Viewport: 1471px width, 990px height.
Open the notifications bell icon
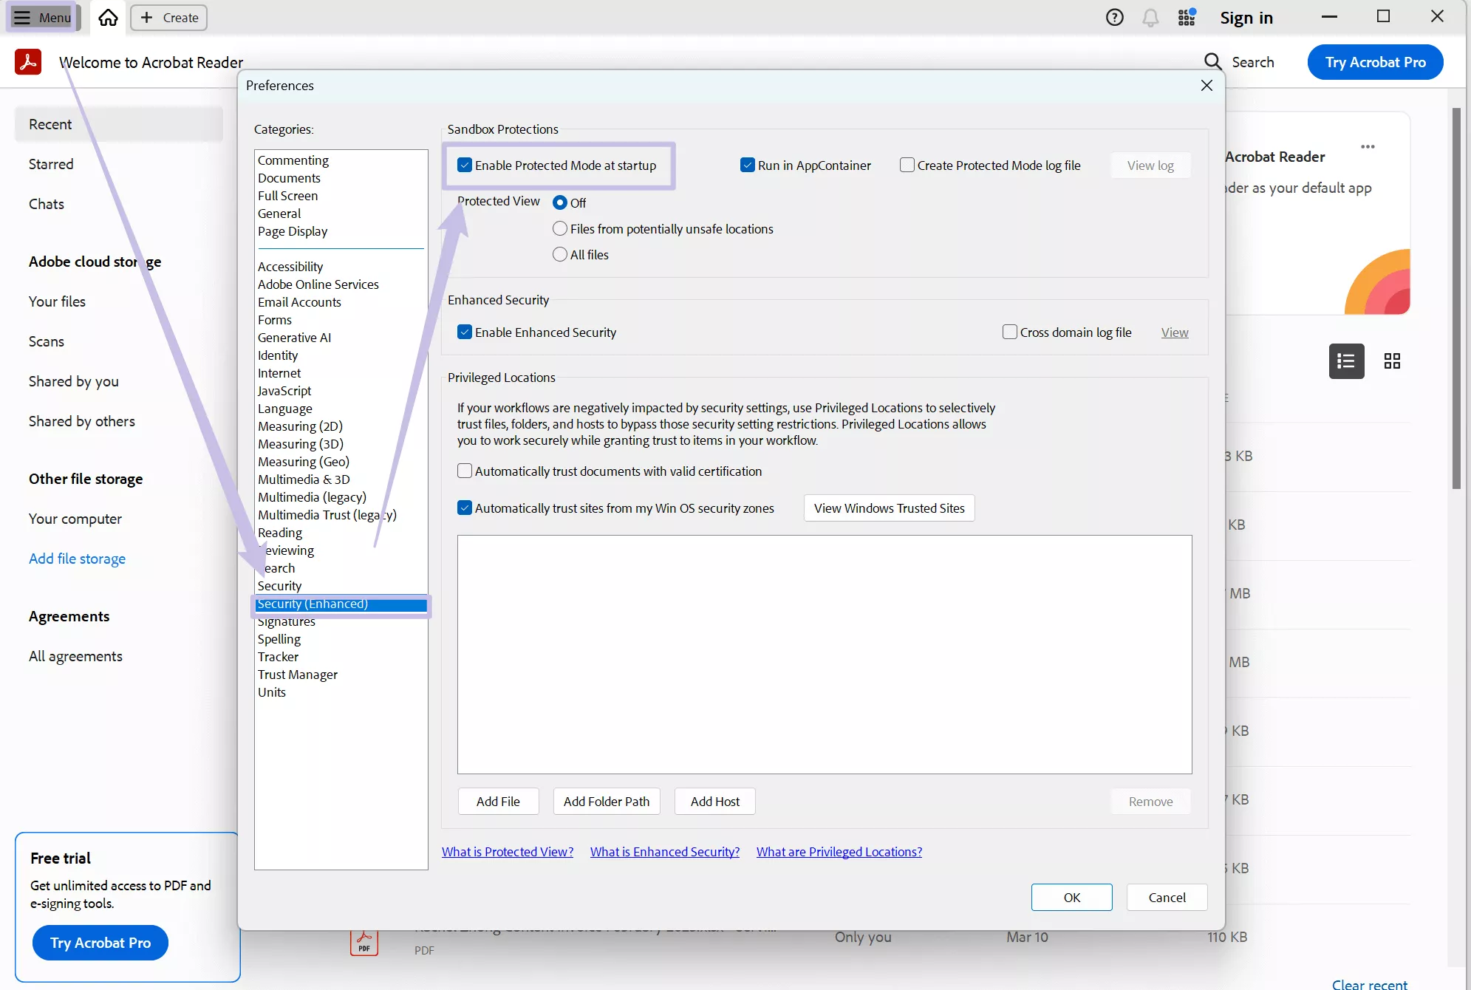tap(1150, 17)
